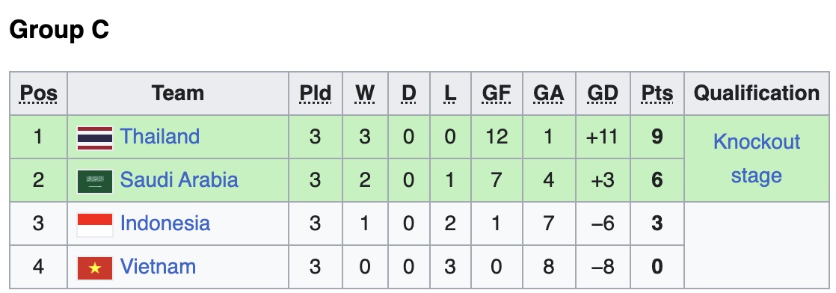This screenshot has width=836, height=293.
Task: Click the Vietnam flag icon
Action: tap(95, 268)
